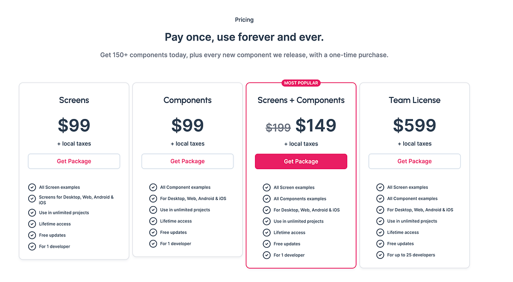
Task: Click Get Package under Team License
Action: [x=415, y=161]
